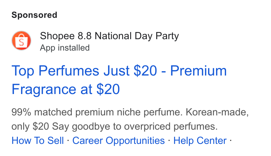Screen dimensions: 271x156
Task: Click the orange Shopee shopping bag logo
Action: point(21,41)
